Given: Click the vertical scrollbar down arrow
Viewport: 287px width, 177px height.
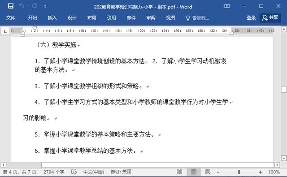Looking at the screenshot, I should coord(284,158).
